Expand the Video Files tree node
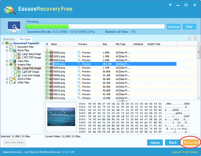201x156 pixels. tap(7, 61)
